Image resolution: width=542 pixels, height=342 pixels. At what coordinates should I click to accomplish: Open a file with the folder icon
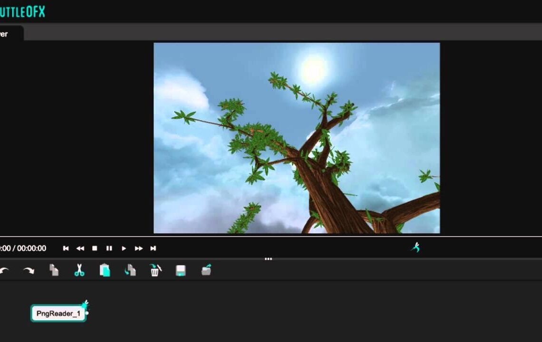tap(206, 270)
